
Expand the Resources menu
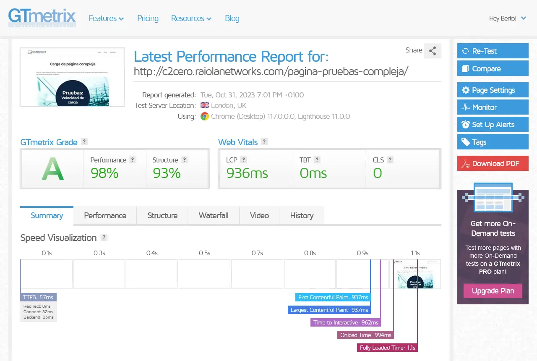[x=191, y=18]
